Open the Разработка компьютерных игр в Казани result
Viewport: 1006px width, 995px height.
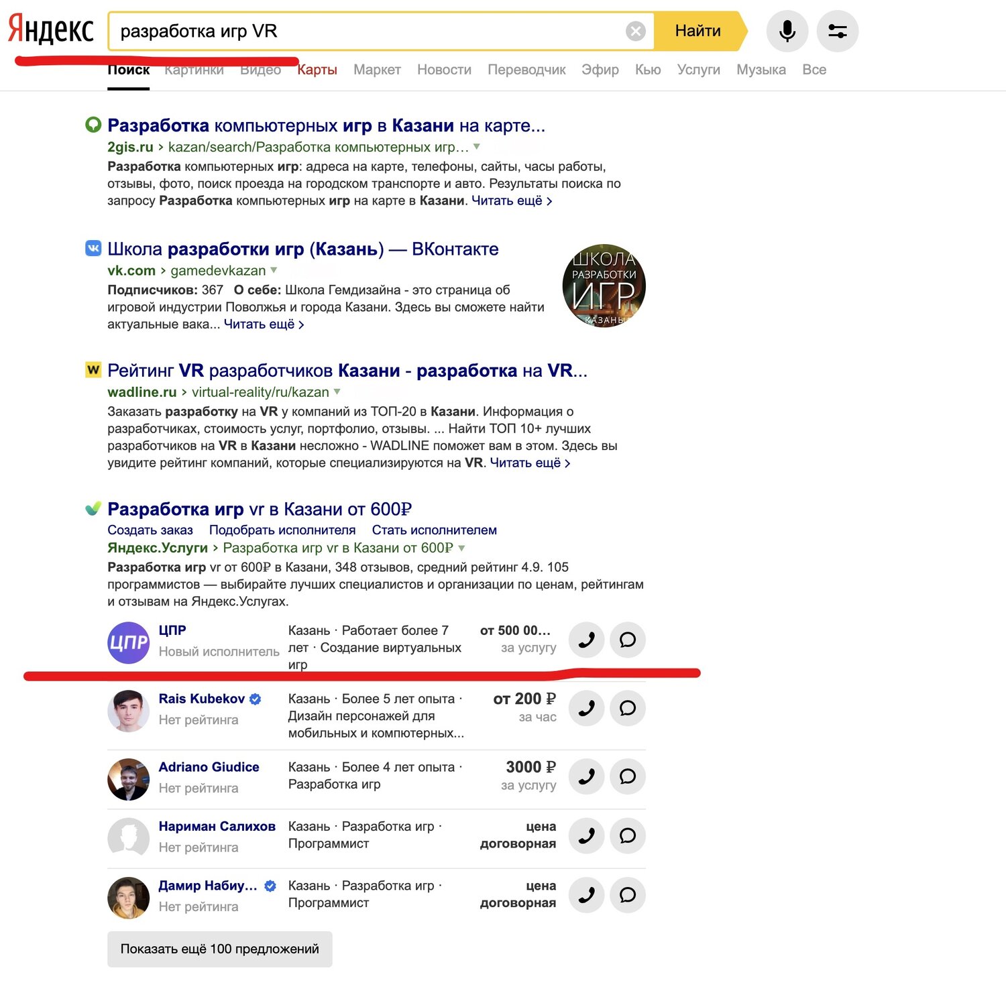point(327,125)
